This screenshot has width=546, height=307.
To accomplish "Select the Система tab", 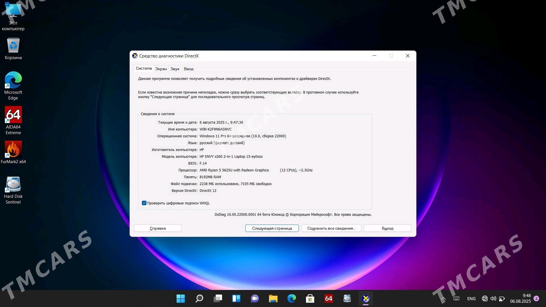I will (x=144, y=68).
